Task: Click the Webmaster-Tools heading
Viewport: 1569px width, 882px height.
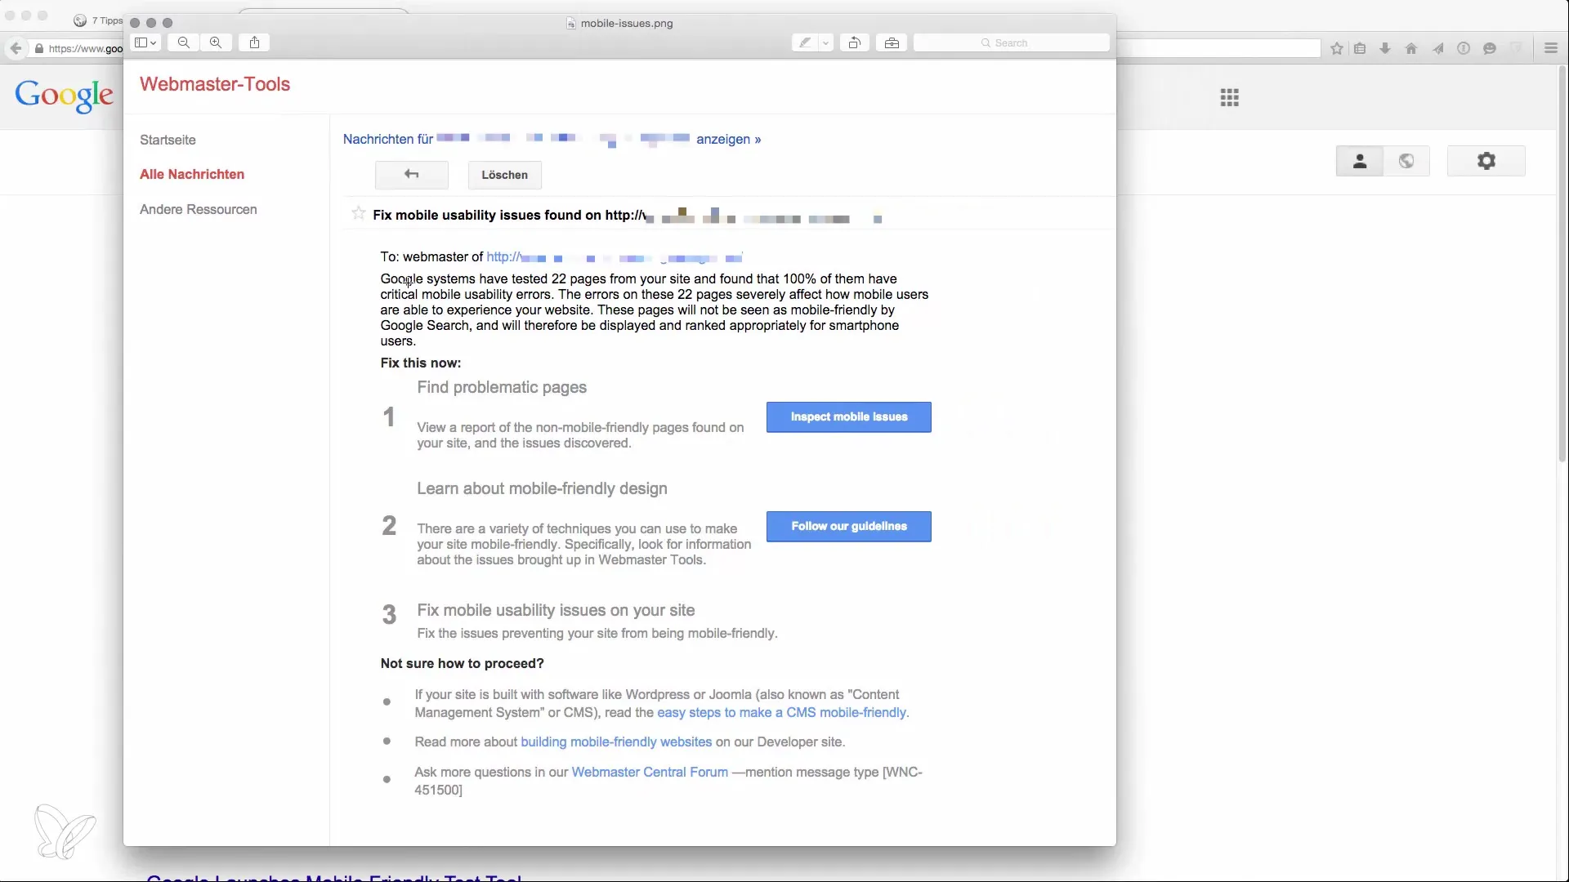Action: [215, 84]
